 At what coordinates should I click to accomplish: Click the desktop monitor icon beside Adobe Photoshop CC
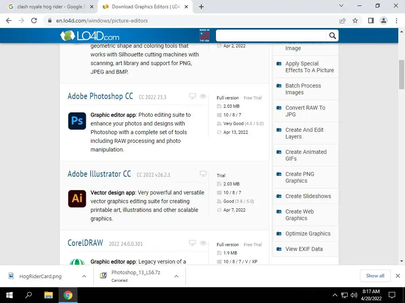pos(193,96)
